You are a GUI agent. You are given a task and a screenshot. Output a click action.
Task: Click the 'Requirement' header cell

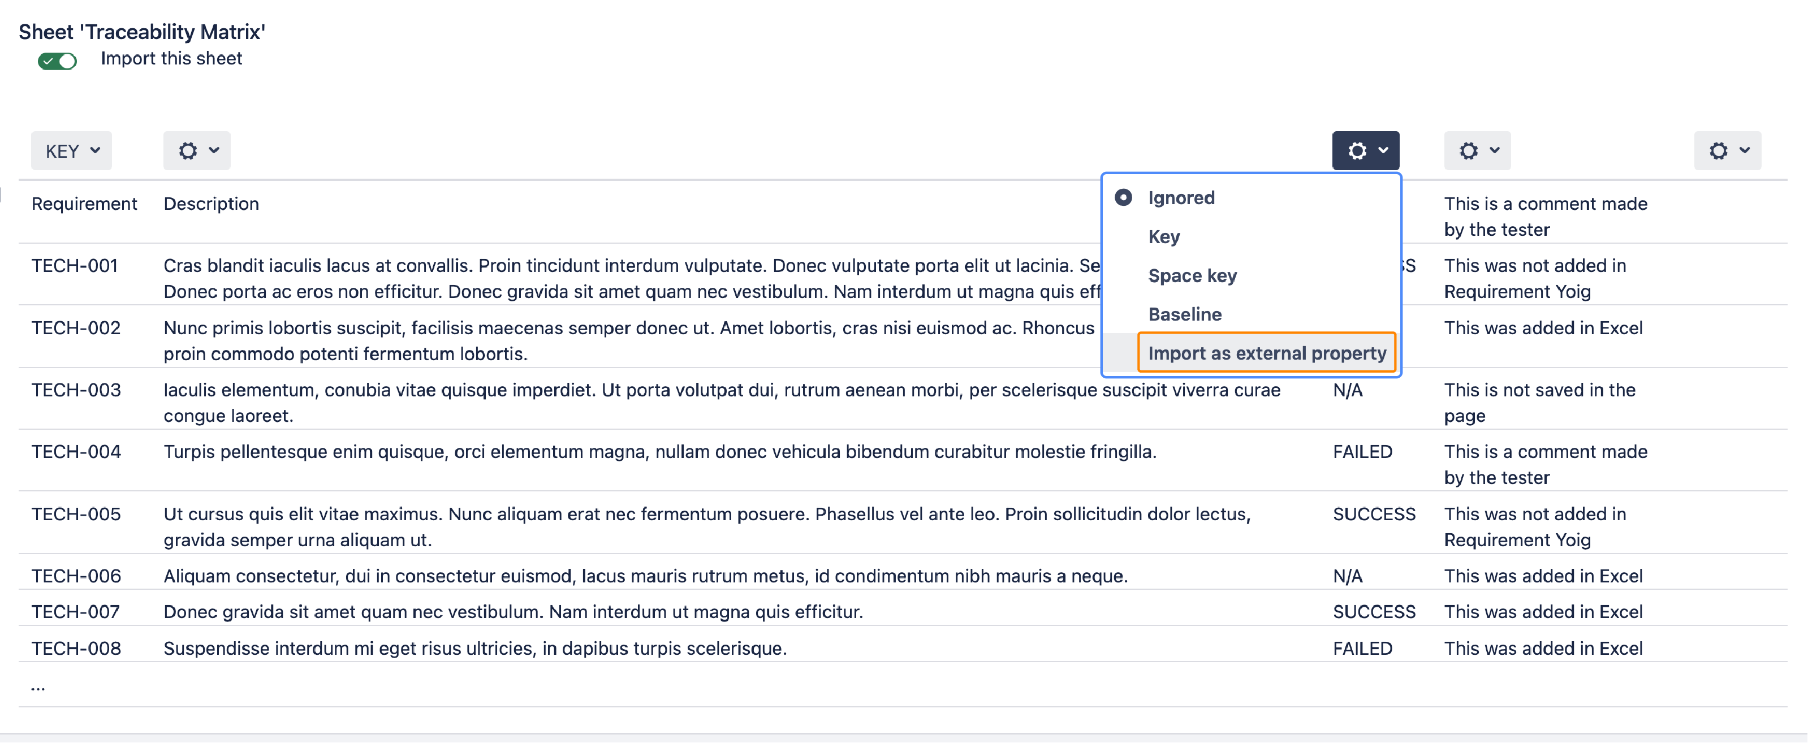click(x=84, y=204)
